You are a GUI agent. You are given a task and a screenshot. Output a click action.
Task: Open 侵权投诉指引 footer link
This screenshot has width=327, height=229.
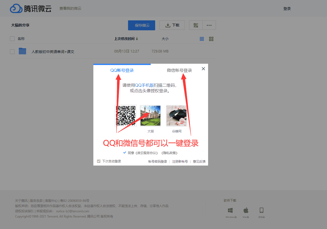pos(25,211)
